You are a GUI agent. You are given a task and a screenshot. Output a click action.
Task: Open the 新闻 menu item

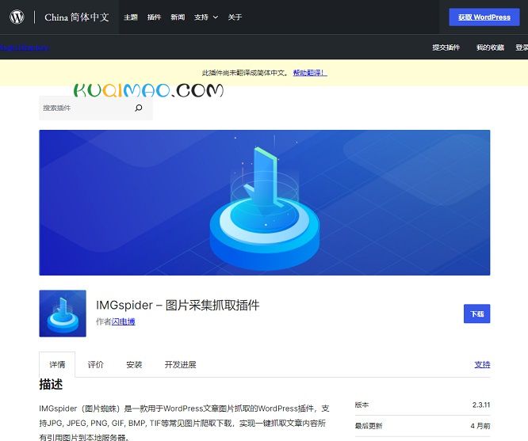click(x=178, y=17)
